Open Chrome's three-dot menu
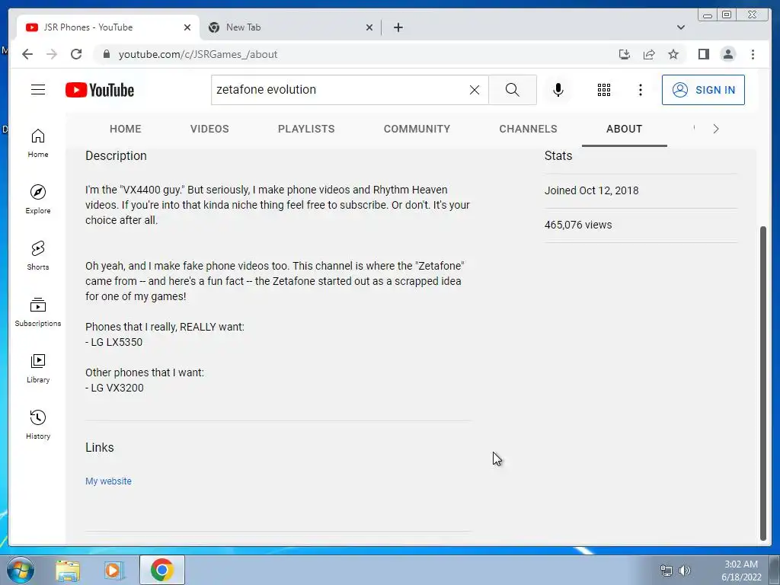 coord(753,54)
